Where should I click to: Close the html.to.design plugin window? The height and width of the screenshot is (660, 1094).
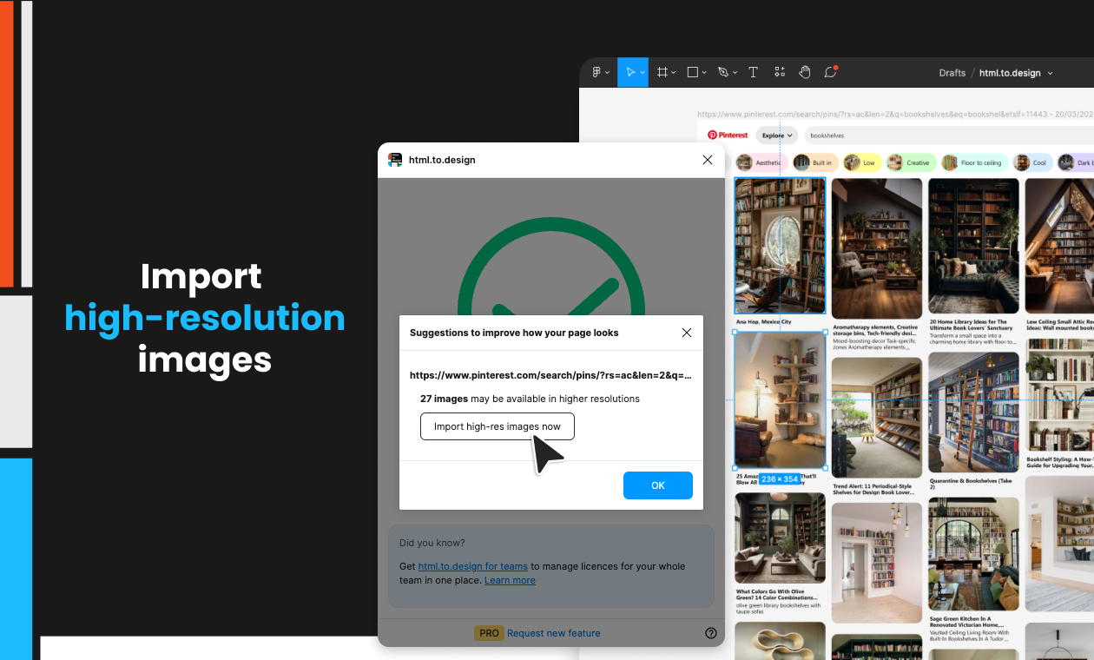(708, 160)
